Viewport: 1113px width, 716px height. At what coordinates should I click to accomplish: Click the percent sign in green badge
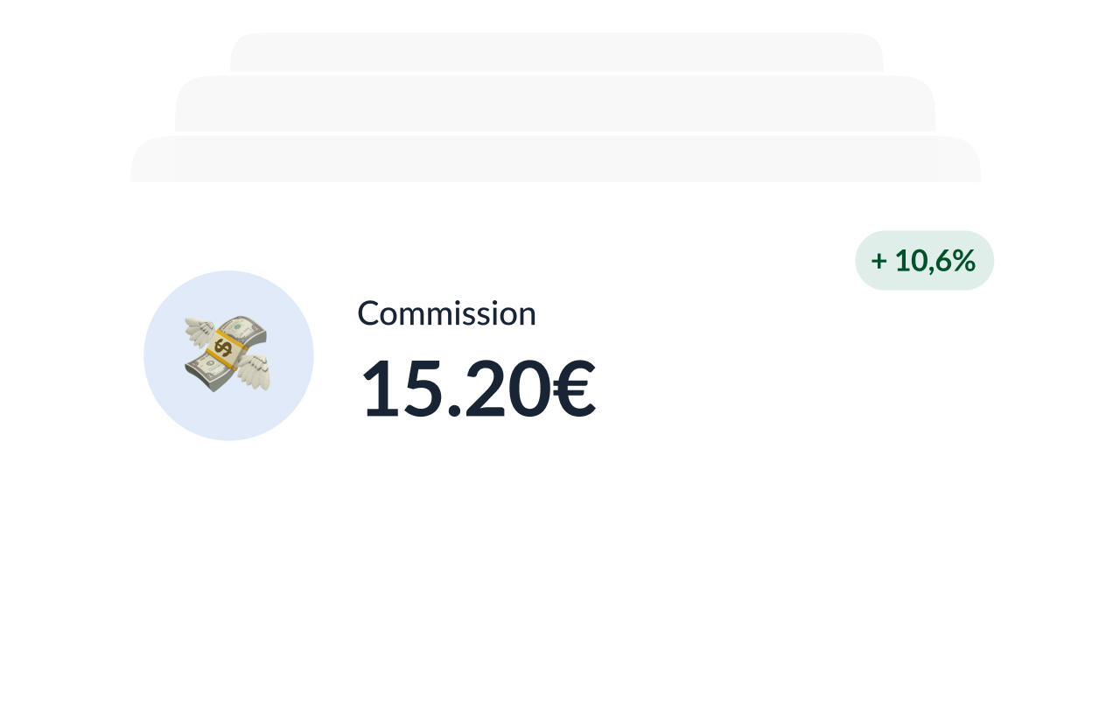point(963,261)
